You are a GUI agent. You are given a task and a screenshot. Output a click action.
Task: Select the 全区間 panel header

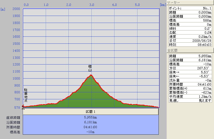pos(190,50)
